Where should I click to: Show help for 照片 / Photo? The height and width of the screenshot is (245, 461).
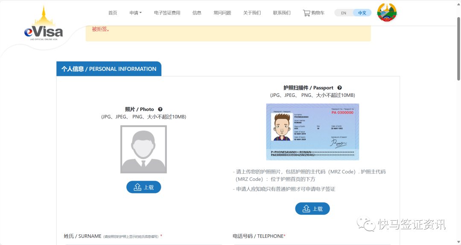[160, 109]
